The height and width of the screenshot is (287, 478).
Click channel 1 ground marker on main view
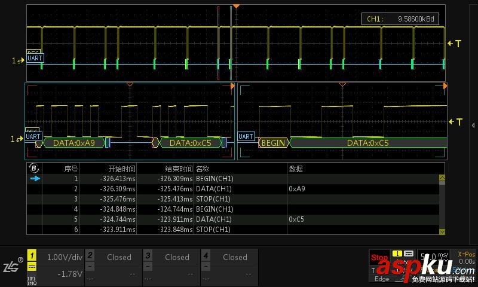(x=18, y=61)
